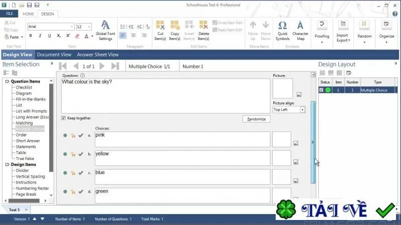
Task: Mark choice b yellow as correct
Action: pyautogui.click(x=81, y=154)
